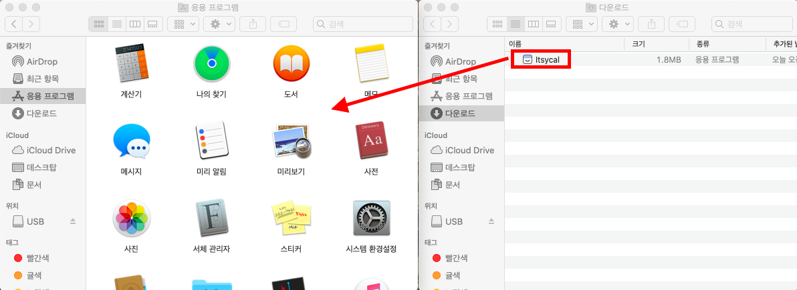Select orange tag (귤색) in Downloads window sidebar

(x=461, y=275)
